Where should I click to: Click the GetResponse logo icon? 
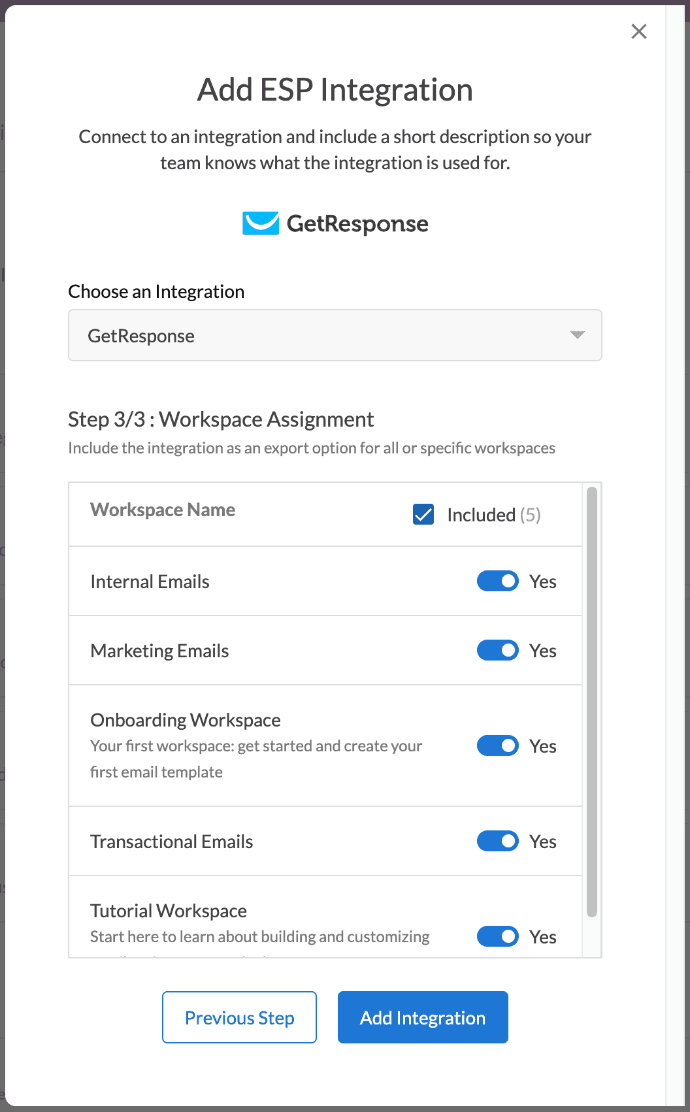261,223
